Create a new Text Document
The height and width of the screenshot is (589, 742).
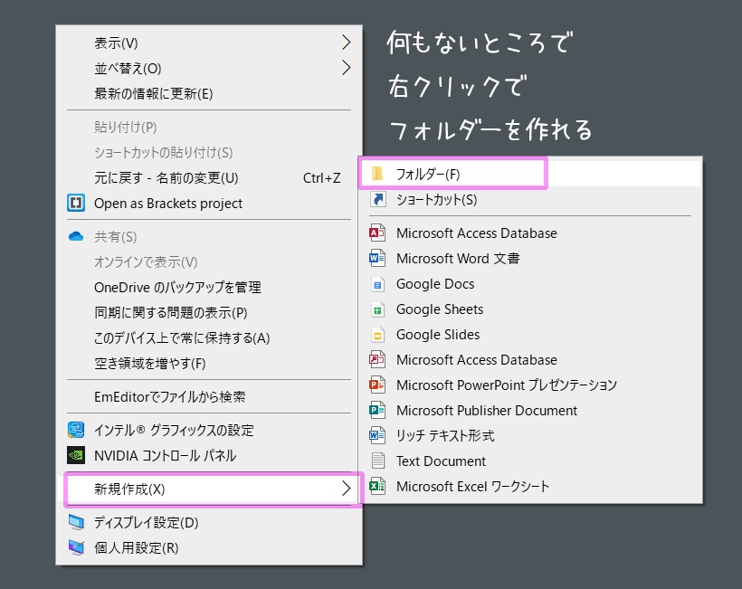531,461
